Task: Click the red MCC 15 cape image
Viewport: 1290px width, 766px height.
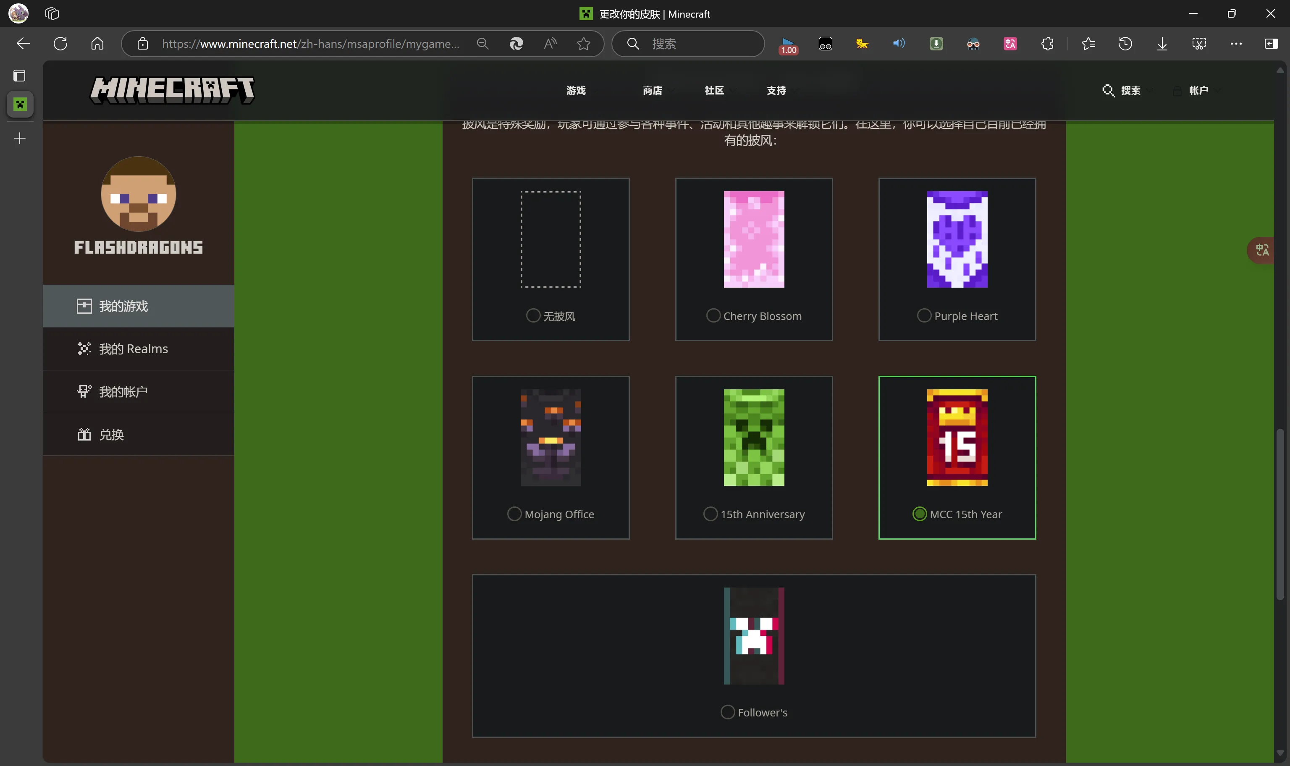Action: [957, 437]
